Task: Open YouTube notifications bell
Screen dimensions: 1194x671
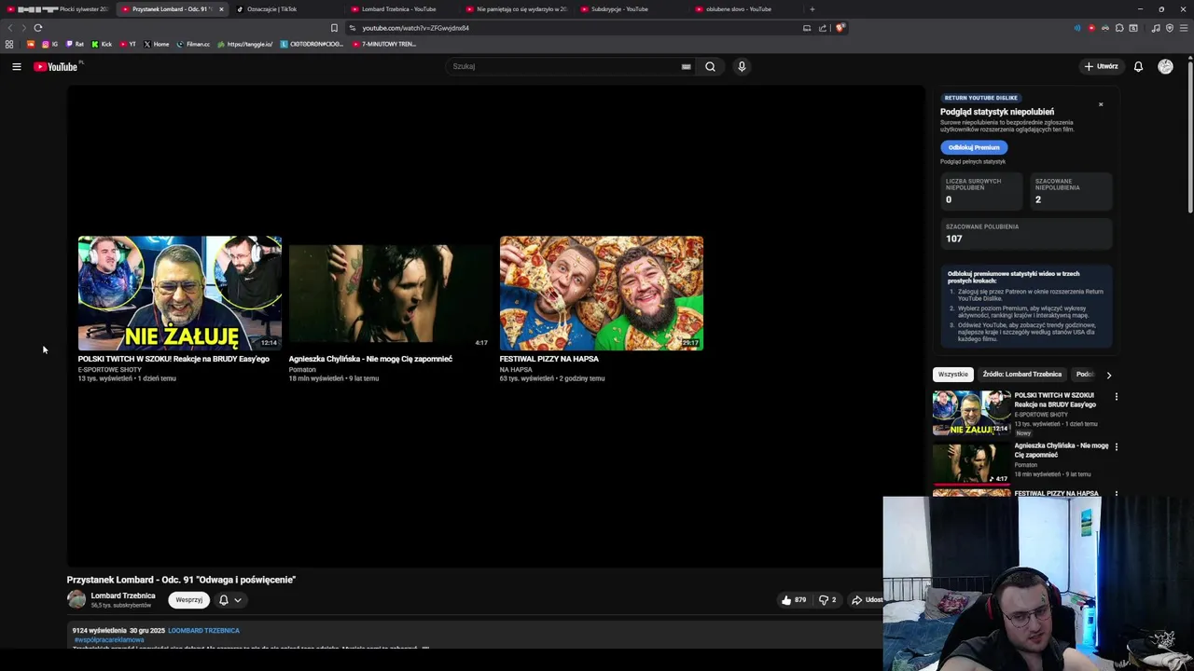Action: (1138, 66)
